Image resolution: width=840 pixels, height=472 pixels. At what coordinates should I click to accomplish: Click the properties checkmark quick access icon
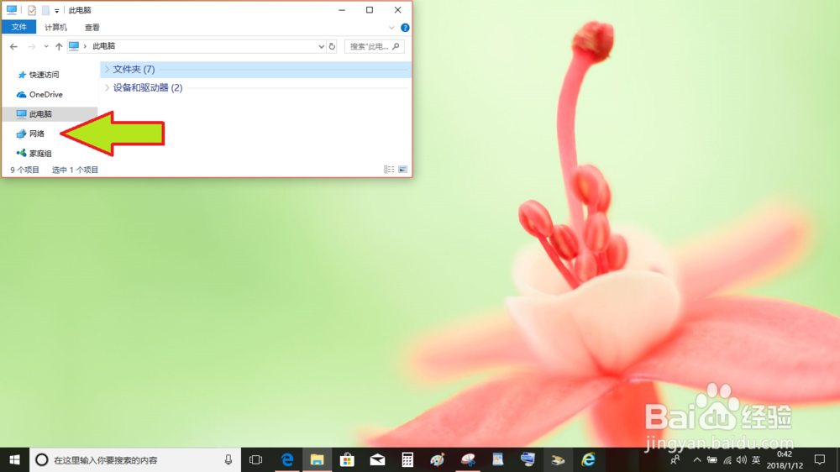(32, 10)
